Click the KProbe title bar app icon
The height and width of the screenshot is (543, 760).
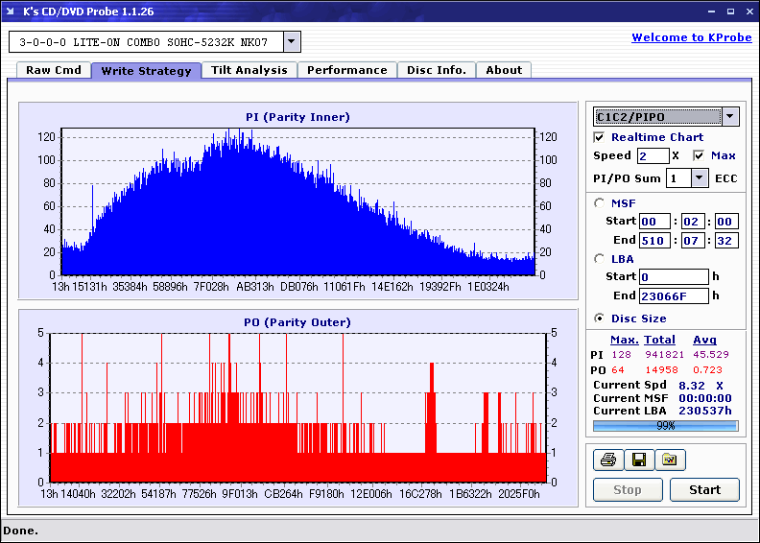coord(12,12)
